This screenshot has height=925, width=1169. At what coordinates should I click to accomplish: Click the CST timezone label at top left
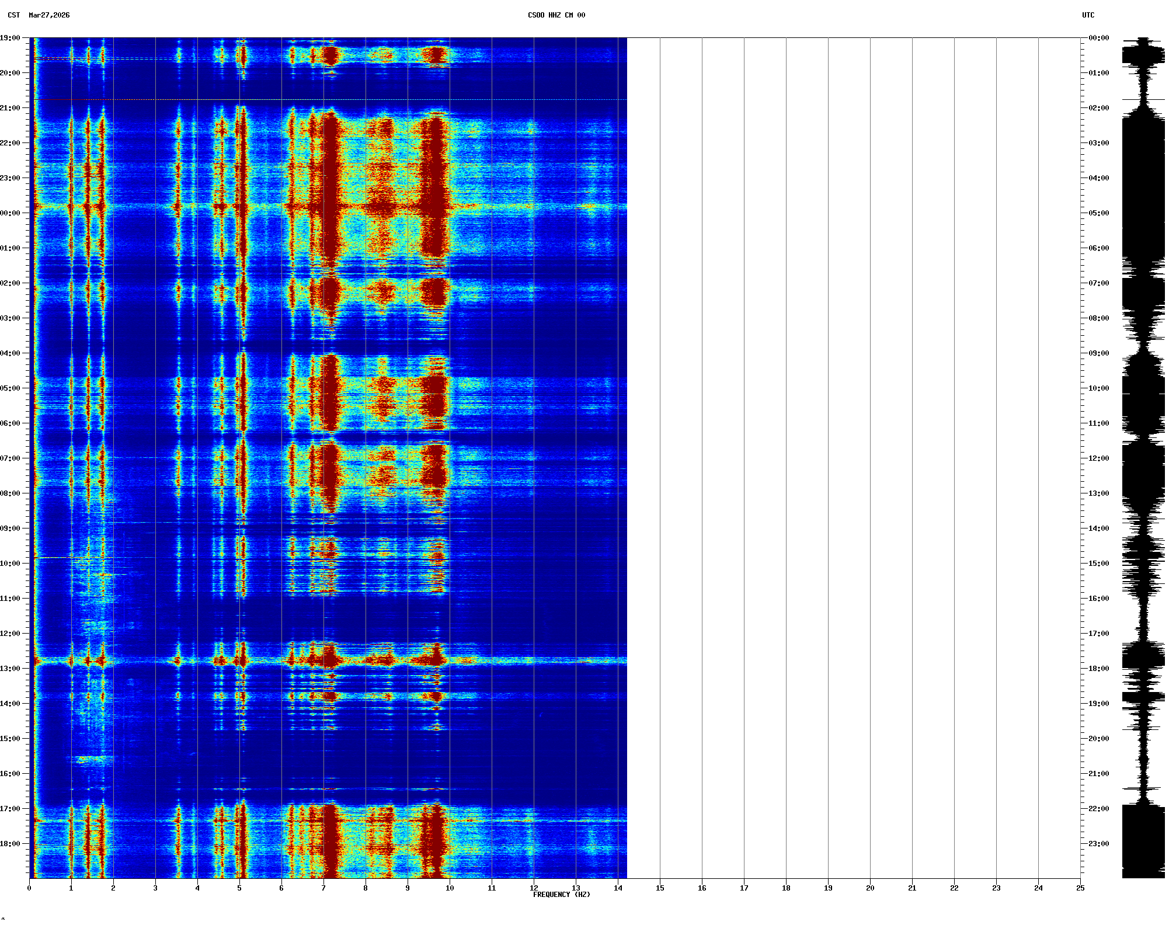[13, 15]
